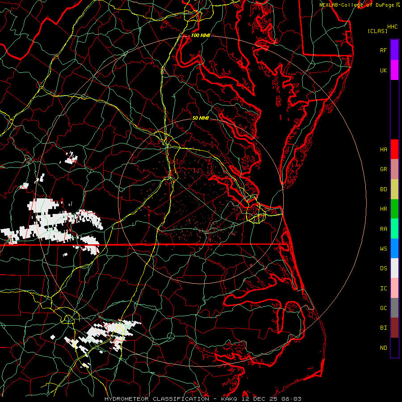Viewport: 402px width, 402px height.
Task: Click the IC legend label
Action: (x=383, y=288)
